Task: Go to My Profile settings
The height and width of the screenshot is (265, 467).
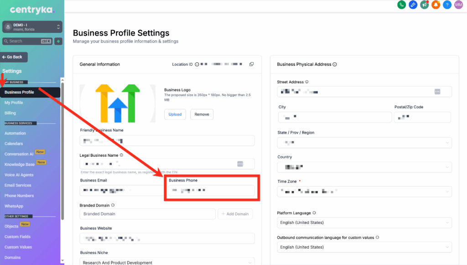Action: pyautogui.click(x=14, y=103)
